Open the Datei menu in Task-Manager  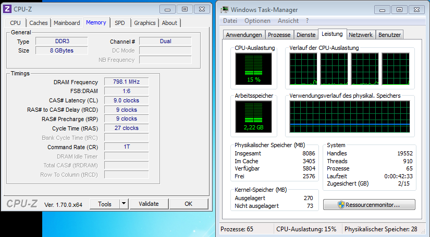(x=230, y=21)
